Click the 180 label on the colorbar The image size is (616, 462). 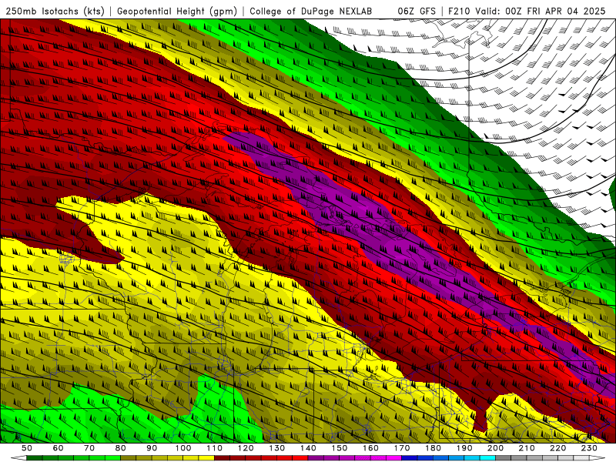433,448
